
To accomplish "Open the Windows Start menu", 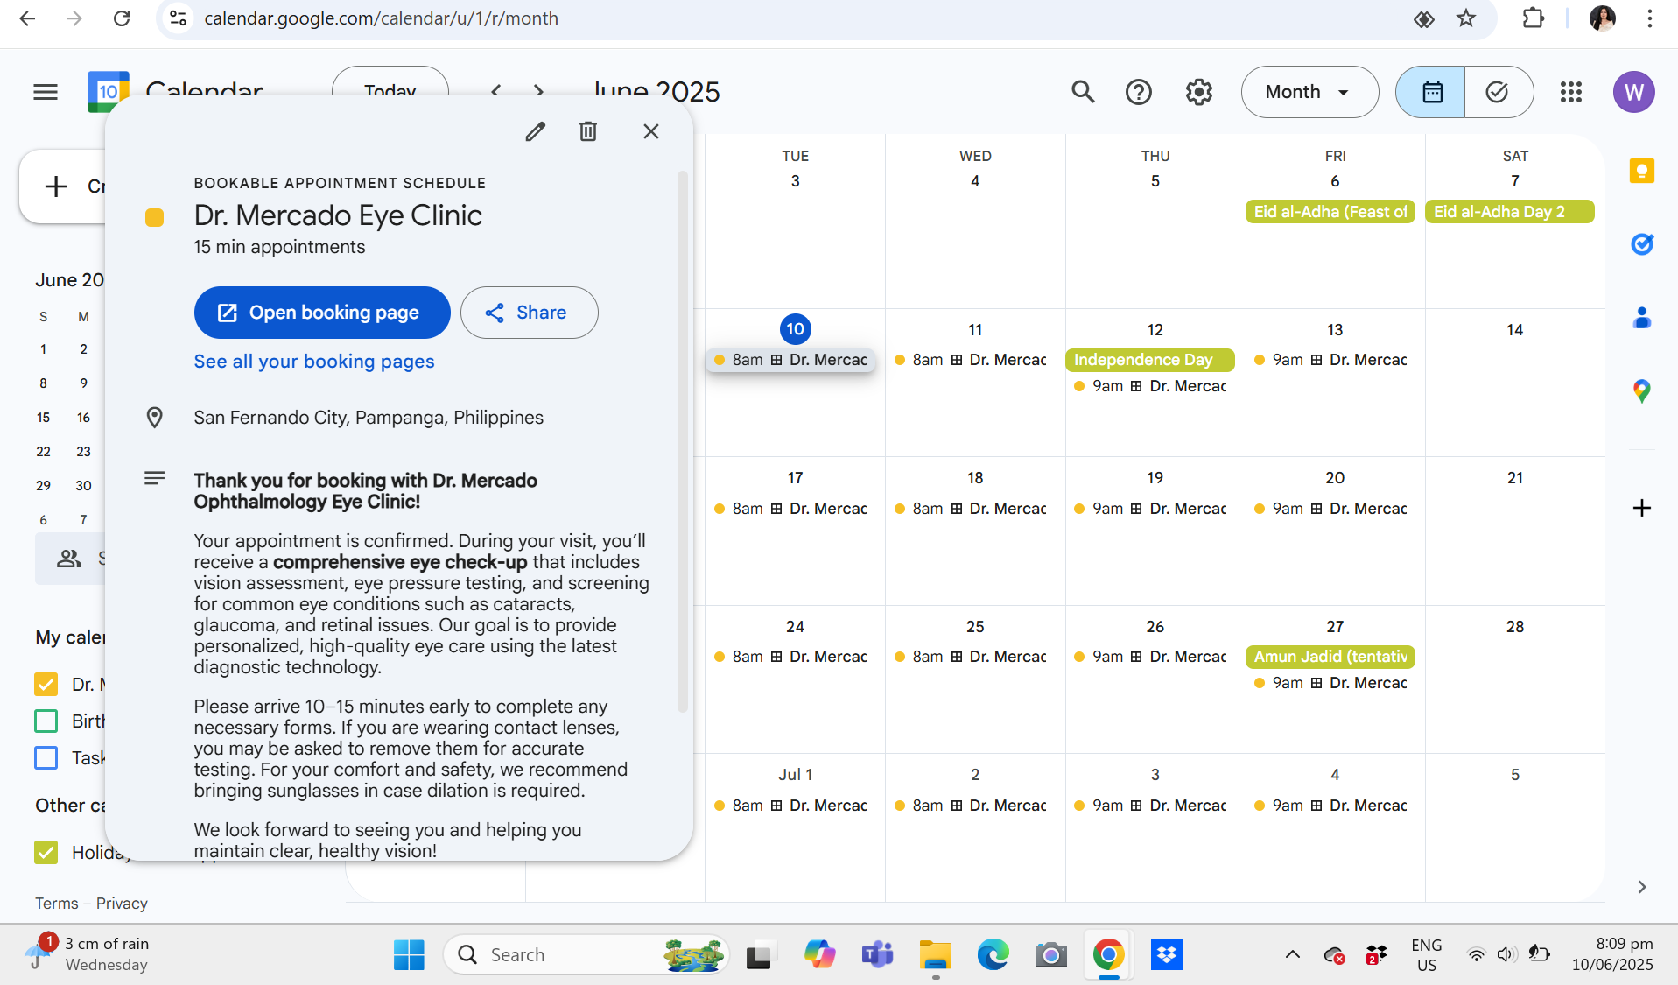I will pos(409,955).
